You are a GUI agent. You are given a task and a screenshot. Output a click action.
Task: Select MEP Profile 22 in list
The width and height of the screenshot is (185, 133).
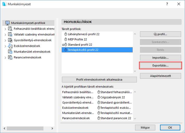click(x=97, y=39)
